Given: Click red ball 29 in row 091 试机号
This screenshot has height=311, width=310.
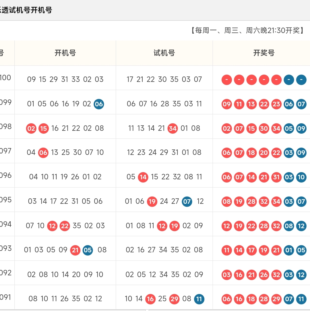Looking at the screenshot, I should pyautogui.click(x=175, y=299).
